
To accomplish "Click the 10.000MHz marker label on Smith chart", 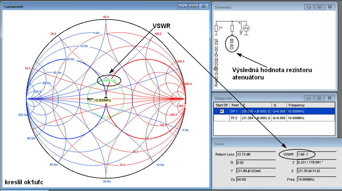I will (103, 100).
